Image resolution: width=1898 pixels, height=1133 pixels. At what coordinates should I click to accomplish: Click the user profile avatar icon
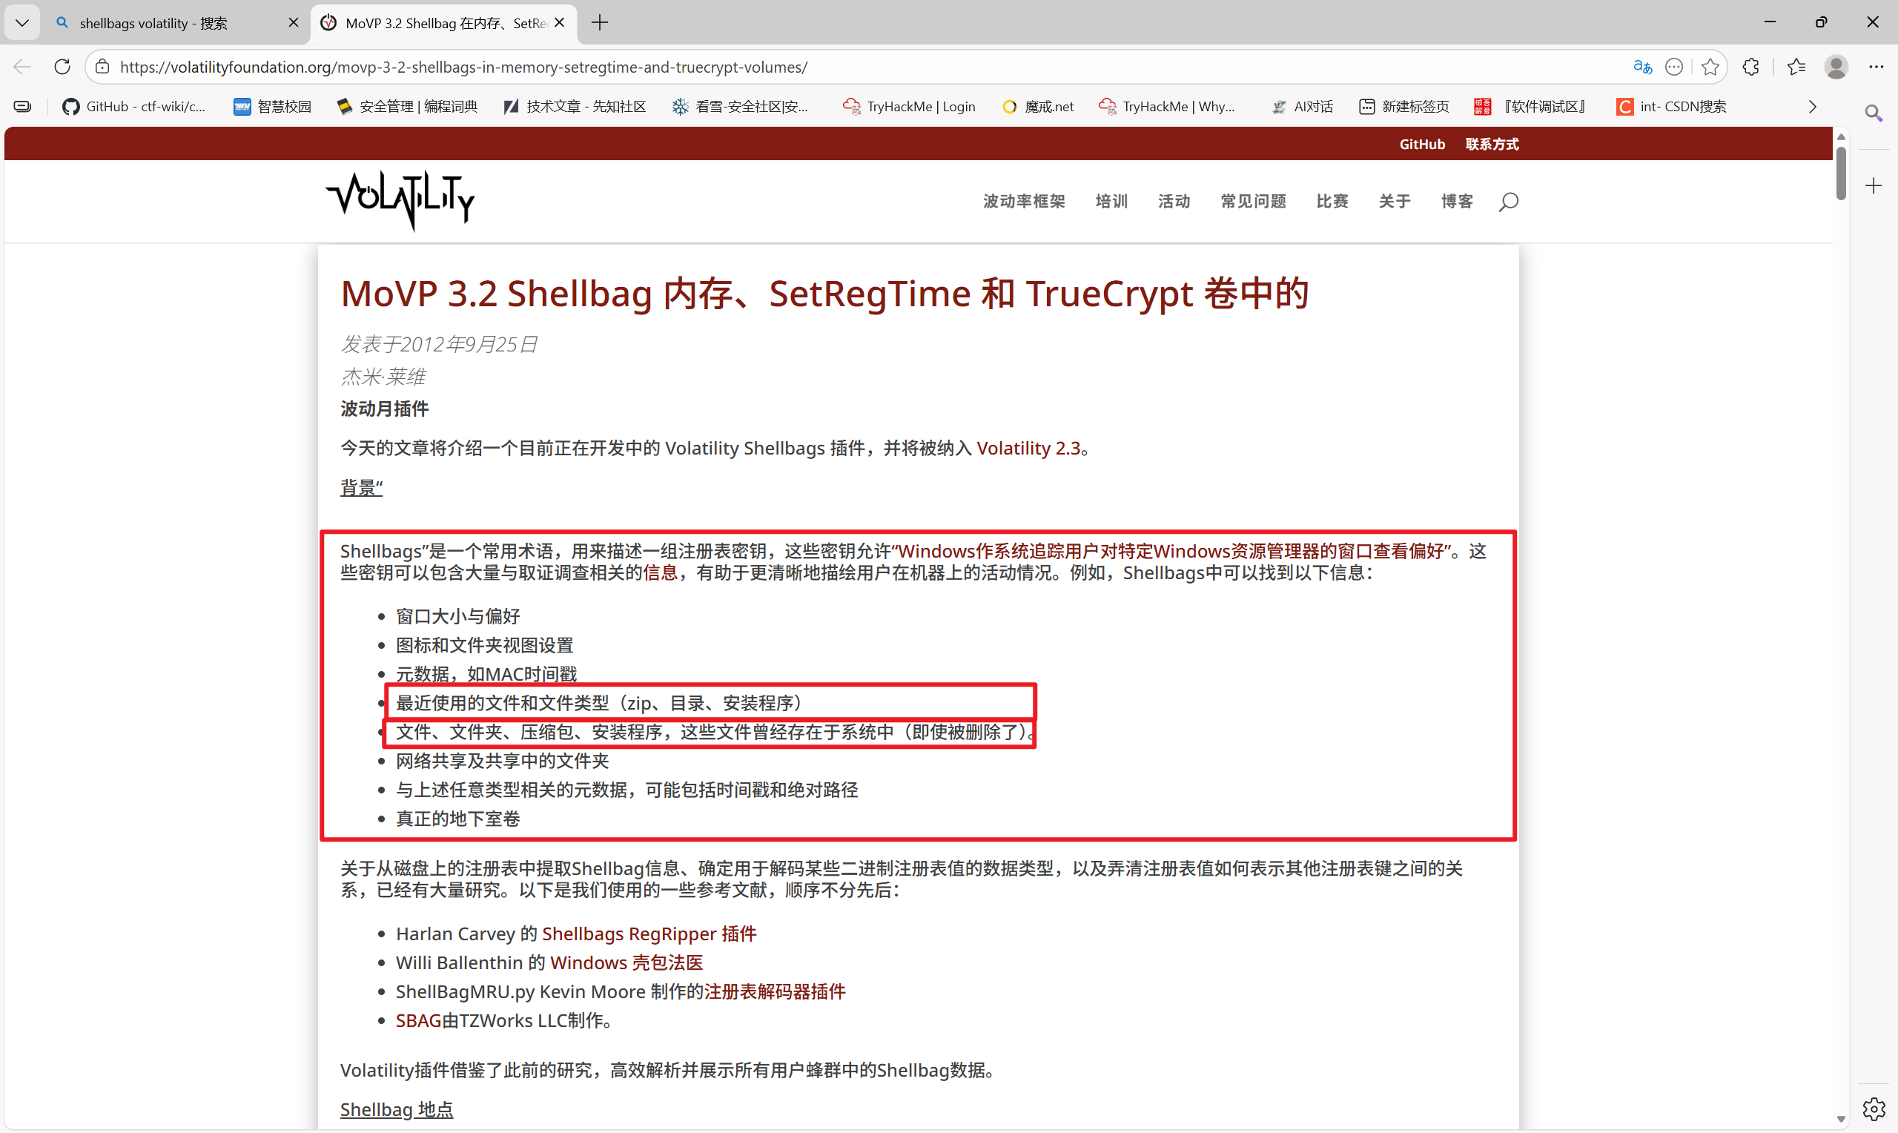pos(1836,67)
